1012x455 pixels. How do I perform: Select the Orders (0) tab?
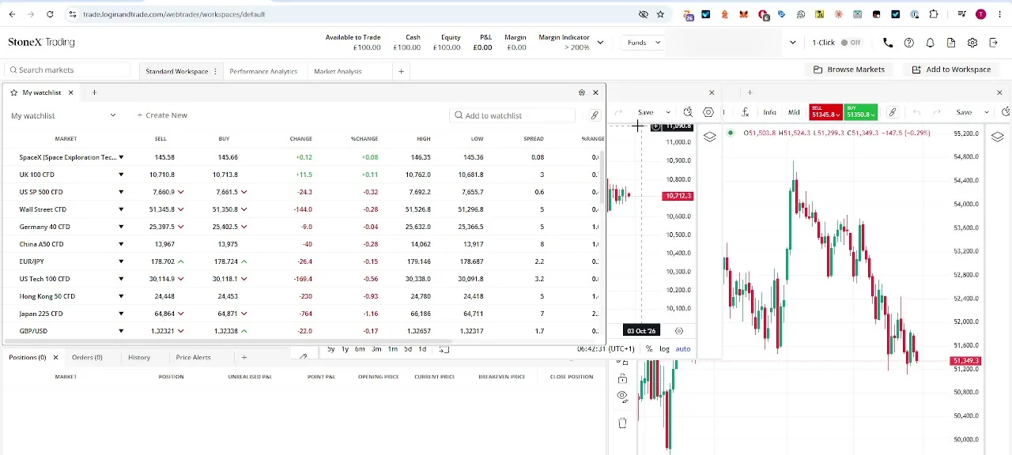coord(87,358)
